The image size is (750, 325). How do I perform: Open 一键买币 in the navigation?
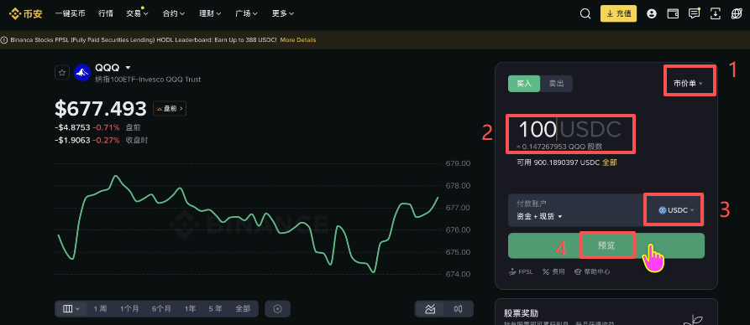(70, 14)
